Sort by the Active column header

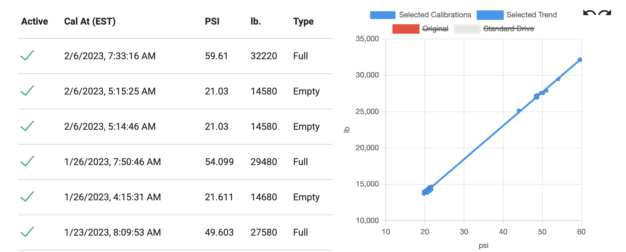pos(35,21)
